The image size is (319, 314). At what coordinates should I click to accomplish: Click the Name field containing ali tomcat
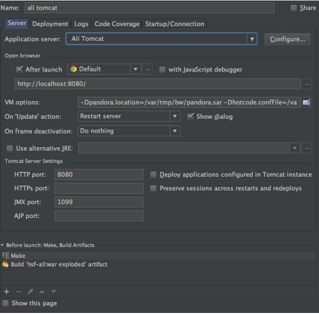[149, 8]
